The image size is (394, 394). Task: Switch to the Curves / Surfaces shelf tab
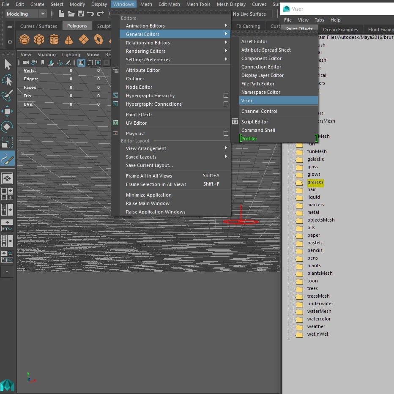click(38, 26)
